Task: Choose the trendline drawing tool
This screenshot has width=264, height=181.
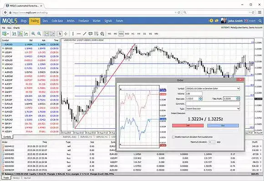Action: pyautogui.click(x=85, y=34)
